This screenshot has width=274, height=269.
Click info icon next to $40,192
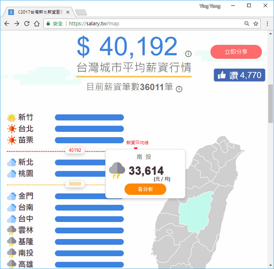(x=188, y=54)
